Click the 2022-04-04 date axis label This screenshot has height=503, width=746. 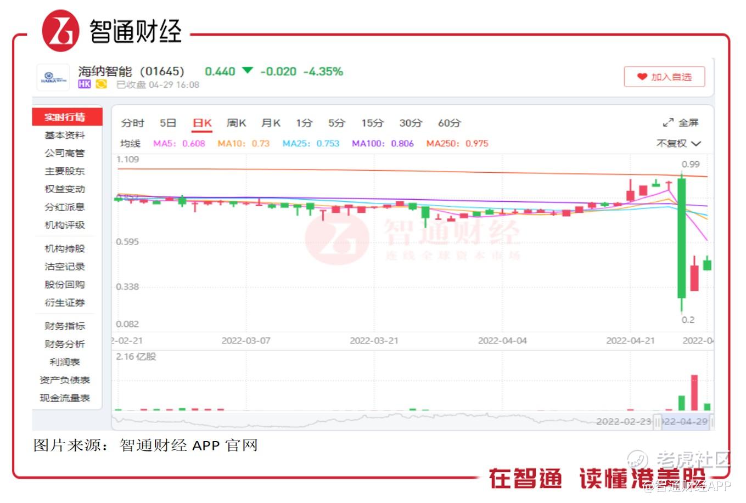click(502, 341)
